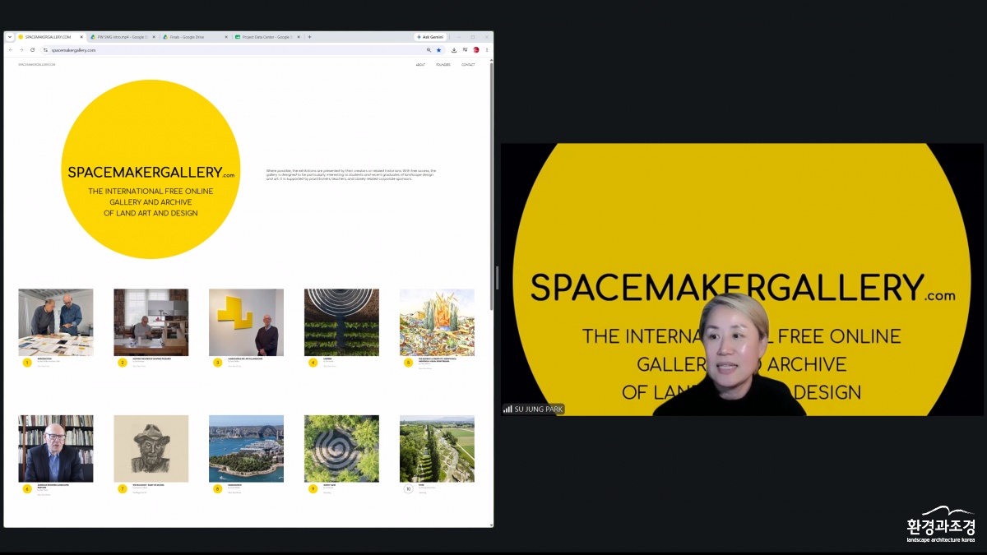987x555 pixels.
Task: Open the site information icon in address bar
Action: (46, 50)
